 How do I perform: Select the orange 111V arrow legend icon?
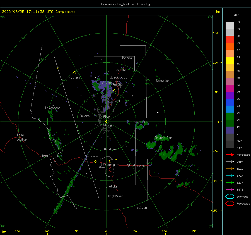point(230,168)
